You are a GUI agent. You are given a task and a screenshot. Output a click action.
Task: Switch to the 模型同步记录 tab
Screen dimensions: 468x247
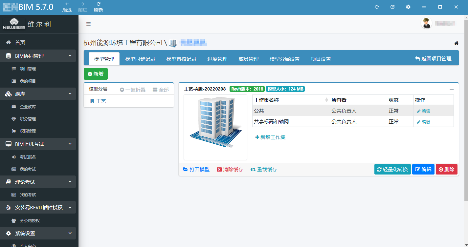(x=140, y=59)
